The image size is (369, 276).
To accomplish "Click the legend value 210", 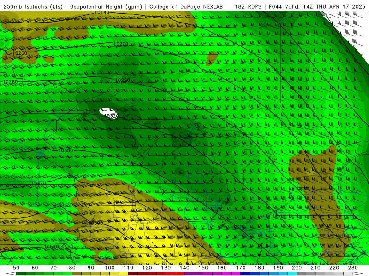I will pos(316,268).
